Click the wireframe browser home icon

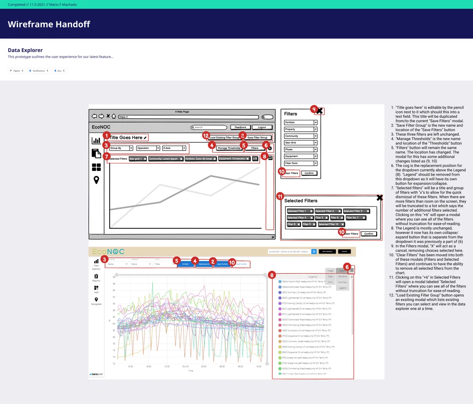(x=114, y=116)
